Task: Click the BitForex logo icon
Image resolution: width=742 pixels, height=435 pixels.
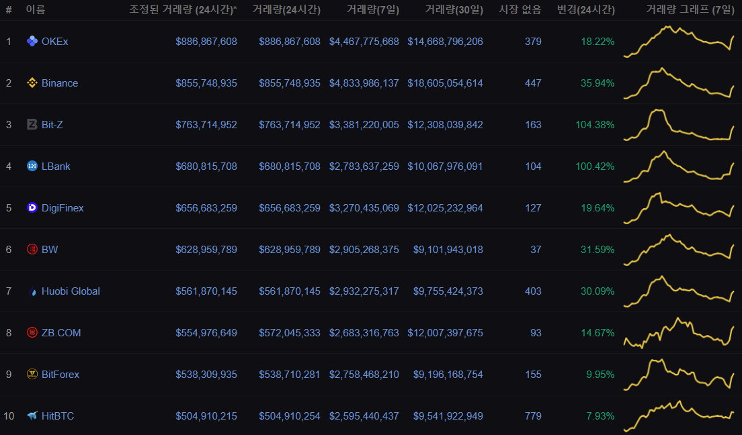Action: coord(32,374)
